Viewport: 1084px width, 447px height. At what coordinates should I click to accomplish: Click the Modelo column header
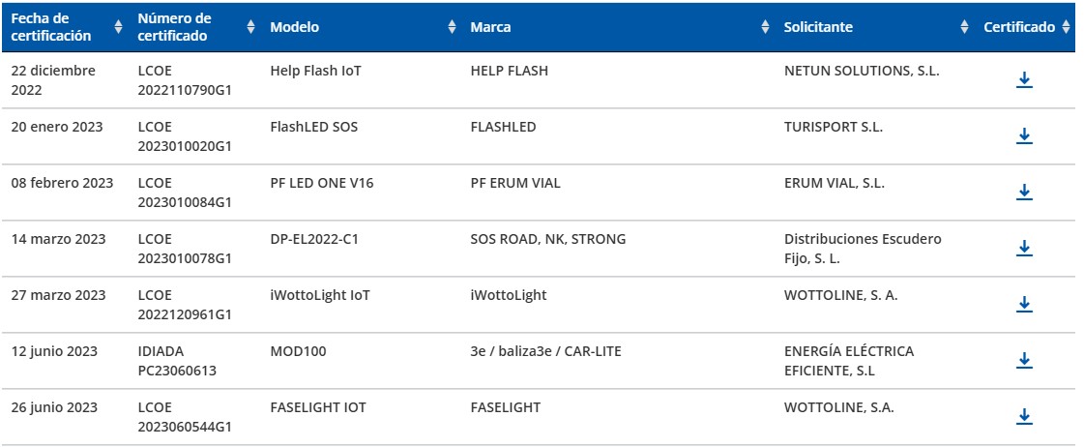294,27
